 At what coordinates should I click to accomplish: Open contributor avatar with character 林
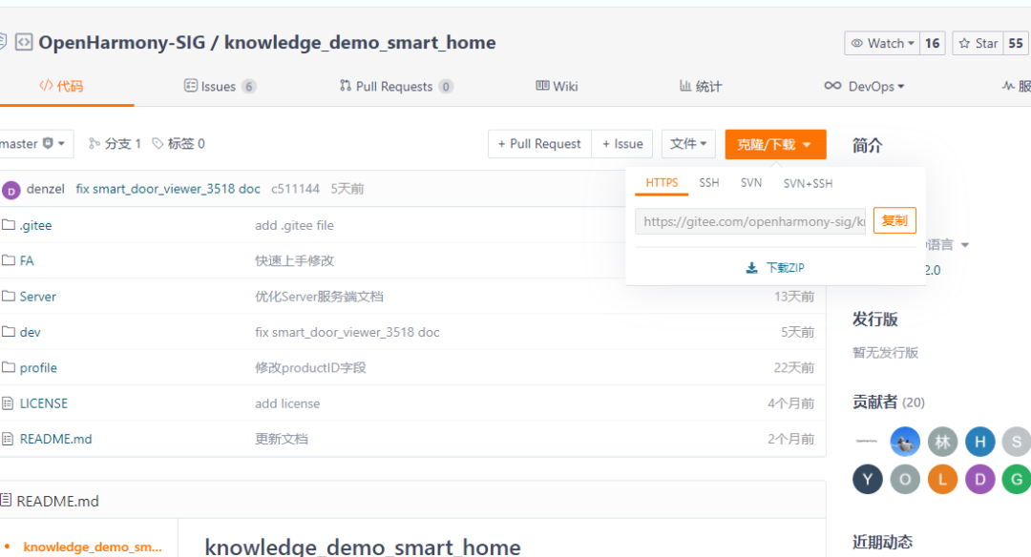(x=942, y=442)
